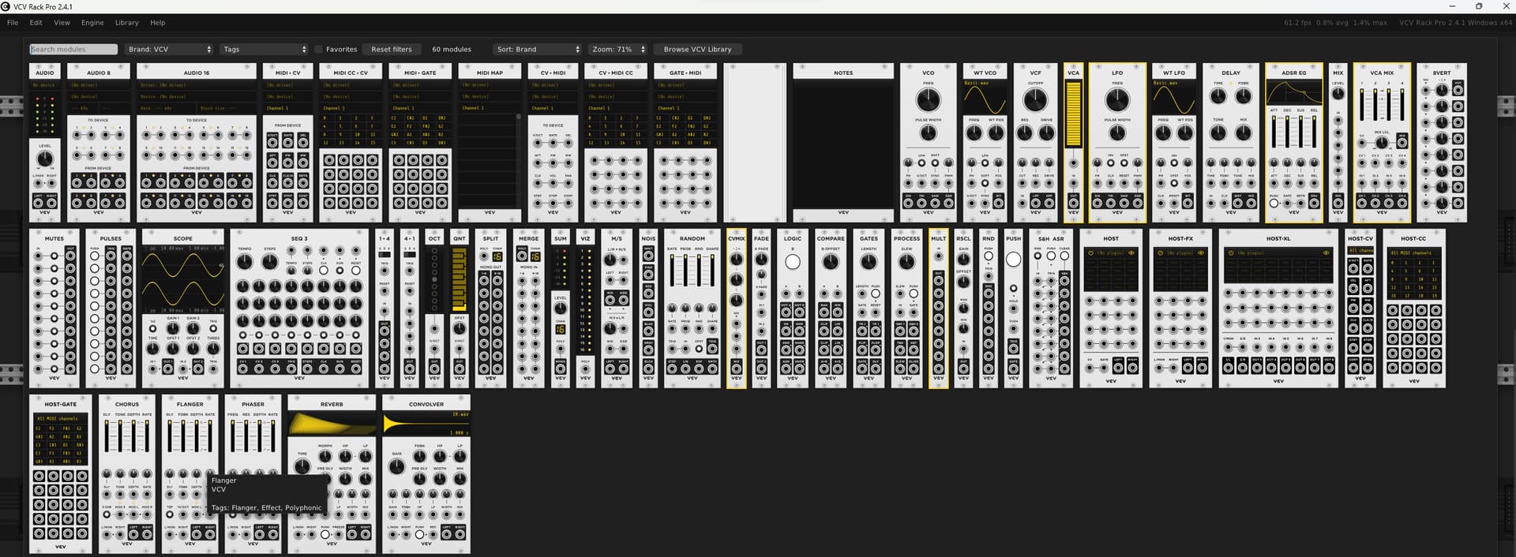Viewport: 1516px width, 557px height.
Task: Pick the ADSR EG envelope module
Action: (x=1294, y=143)
